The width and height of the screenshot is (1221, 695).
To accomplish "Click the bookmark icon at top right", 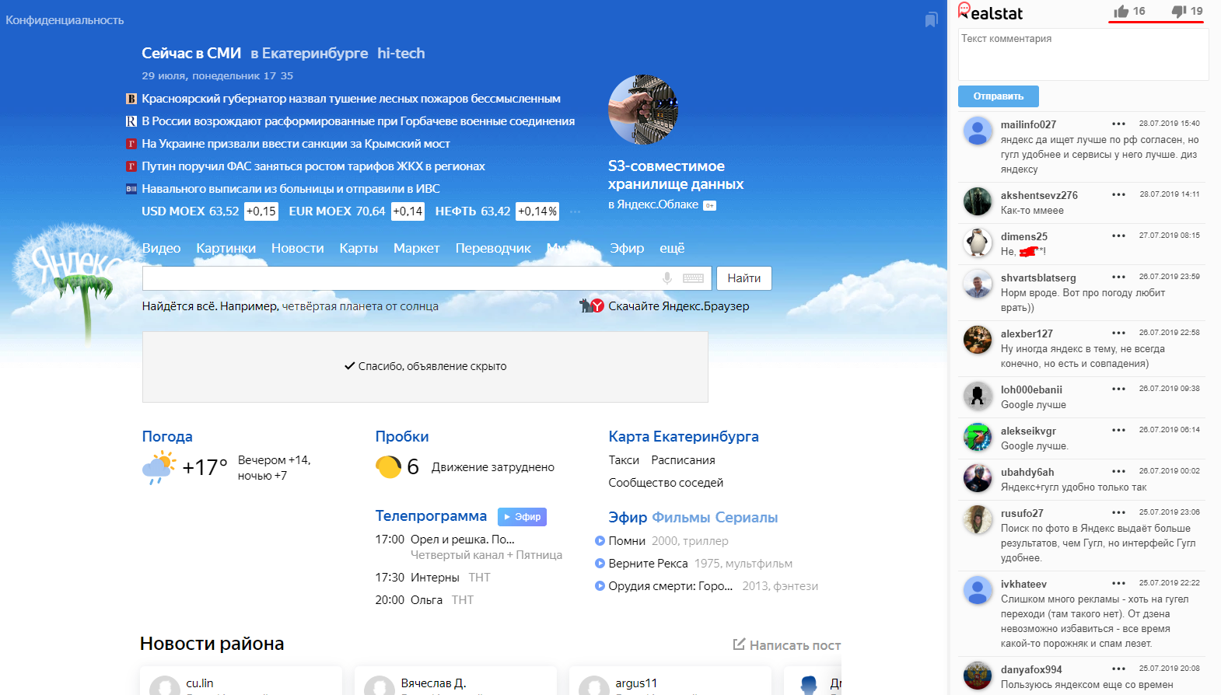I will [x=931, y=19].
